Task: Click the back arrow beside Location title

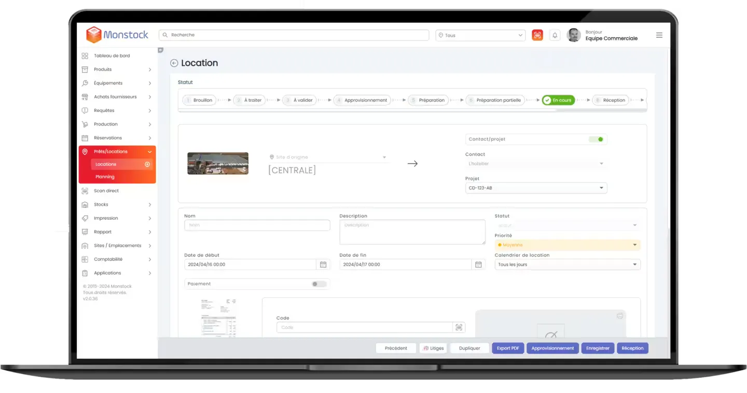Action: [x=174, y=63]
